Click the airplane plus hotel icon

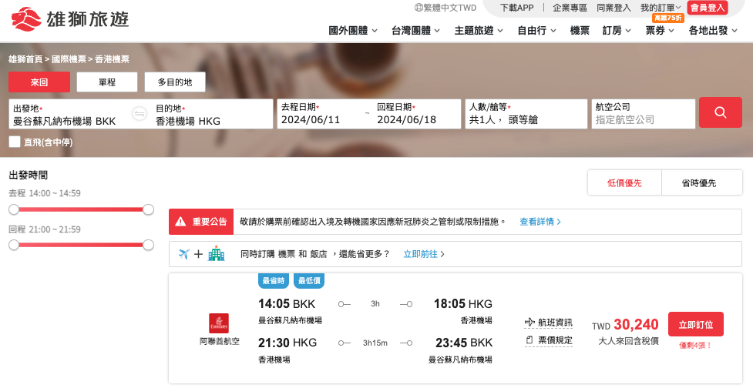[x=201, y=254]
